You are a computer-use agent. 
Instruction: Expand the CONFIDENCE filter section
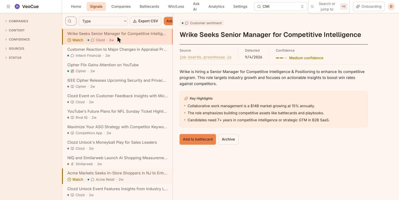pos(17,39)
